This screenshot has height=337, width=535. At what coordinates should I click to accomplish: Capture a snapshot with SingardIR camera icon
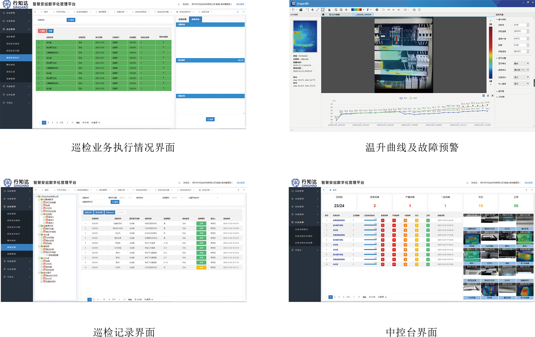click(414, 10)
